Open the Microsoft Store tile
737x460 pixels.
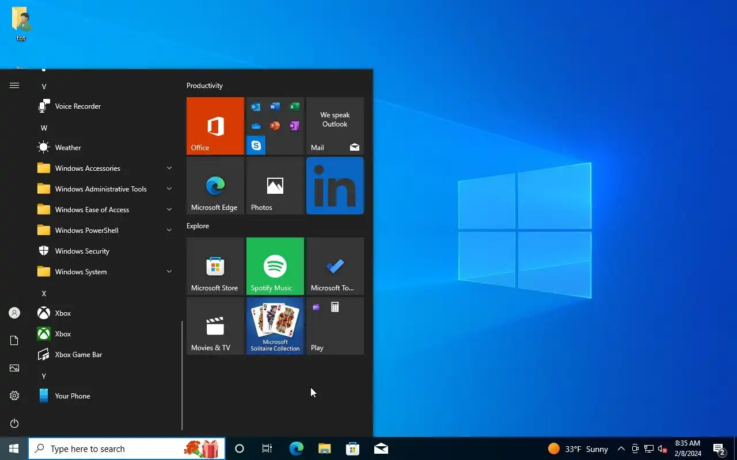pyautogui.click(x=215, y=266)
